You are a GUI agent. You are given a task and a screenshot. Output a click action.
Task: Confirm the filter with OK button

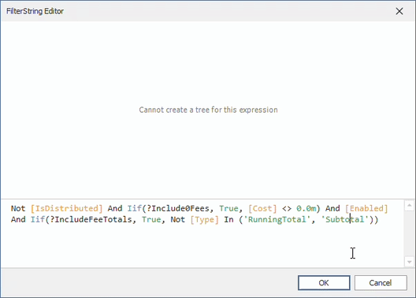324,282
